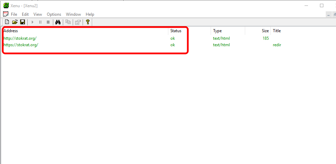Sort by the Status column header
This screenshot has width=336, height=164.
click(176, 31)
